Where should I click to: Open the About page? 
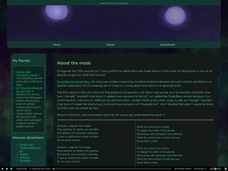pyautogui.click(x=110, y=45)
